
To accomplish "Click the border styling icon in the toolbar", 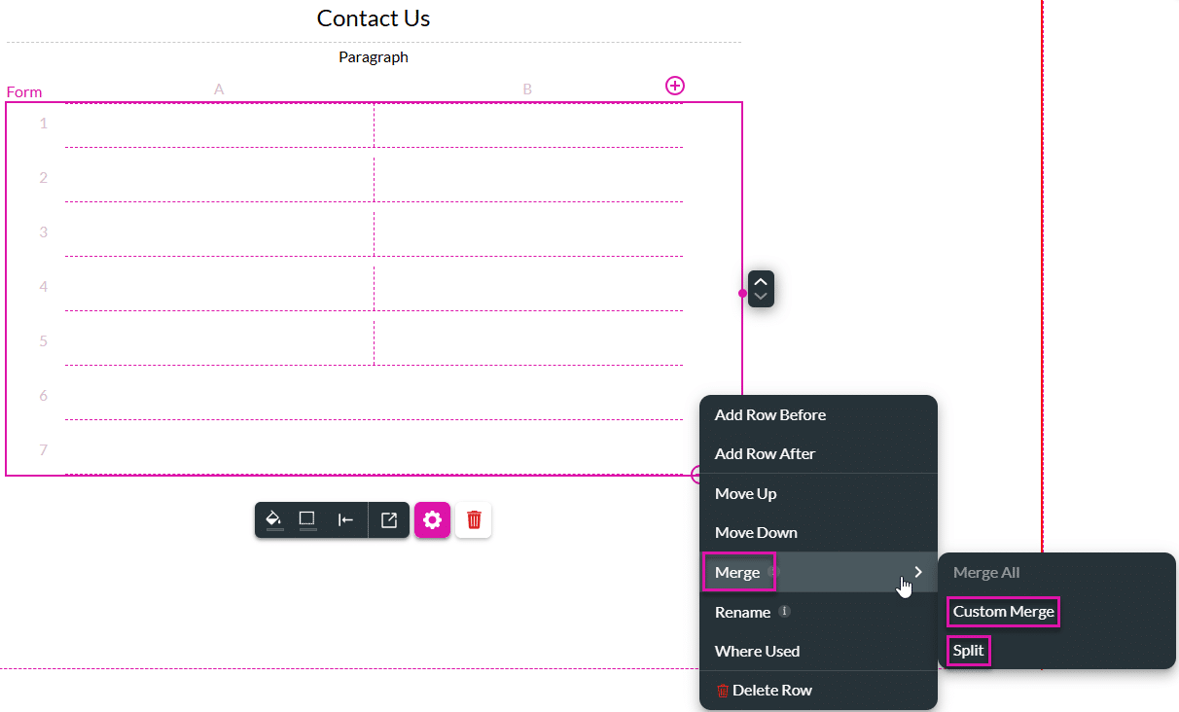I will point(307,519).
